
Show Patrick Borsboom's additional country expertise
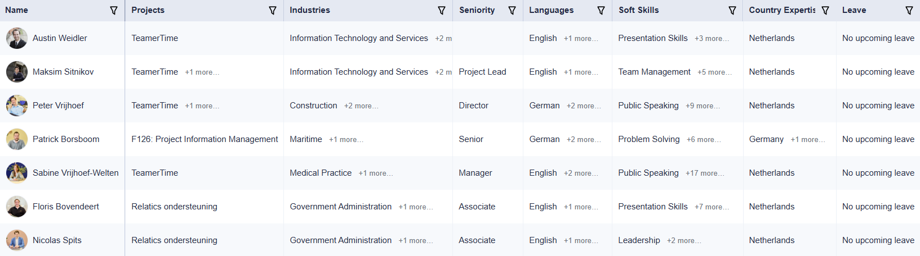click(807, 140)
